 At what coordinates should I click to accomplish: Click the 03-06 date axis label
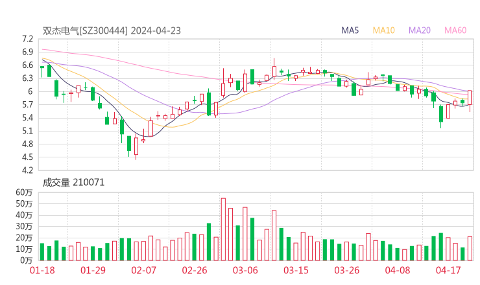point(245,270)
